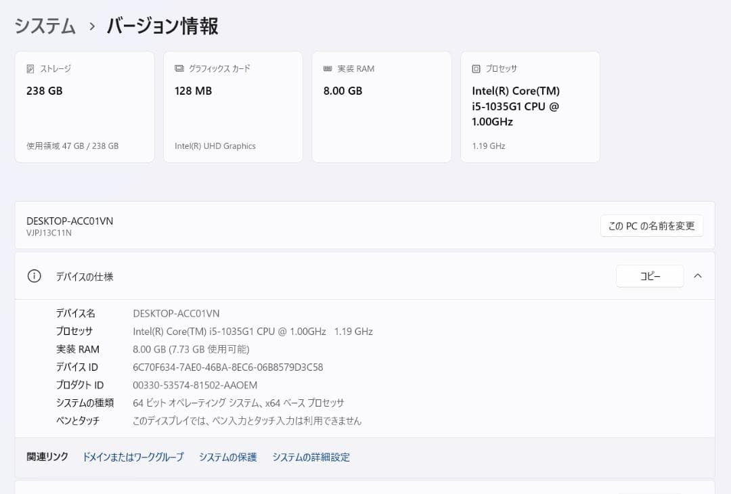Image resolution: width=731 pixels, height=494 pixels.
Task: Click the 238 GB storage summary card
Action: (84, 106)
